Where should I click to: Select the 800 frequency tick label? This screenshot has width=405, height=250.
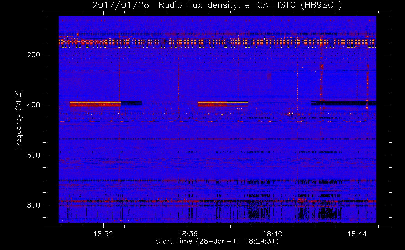[34, 205]
